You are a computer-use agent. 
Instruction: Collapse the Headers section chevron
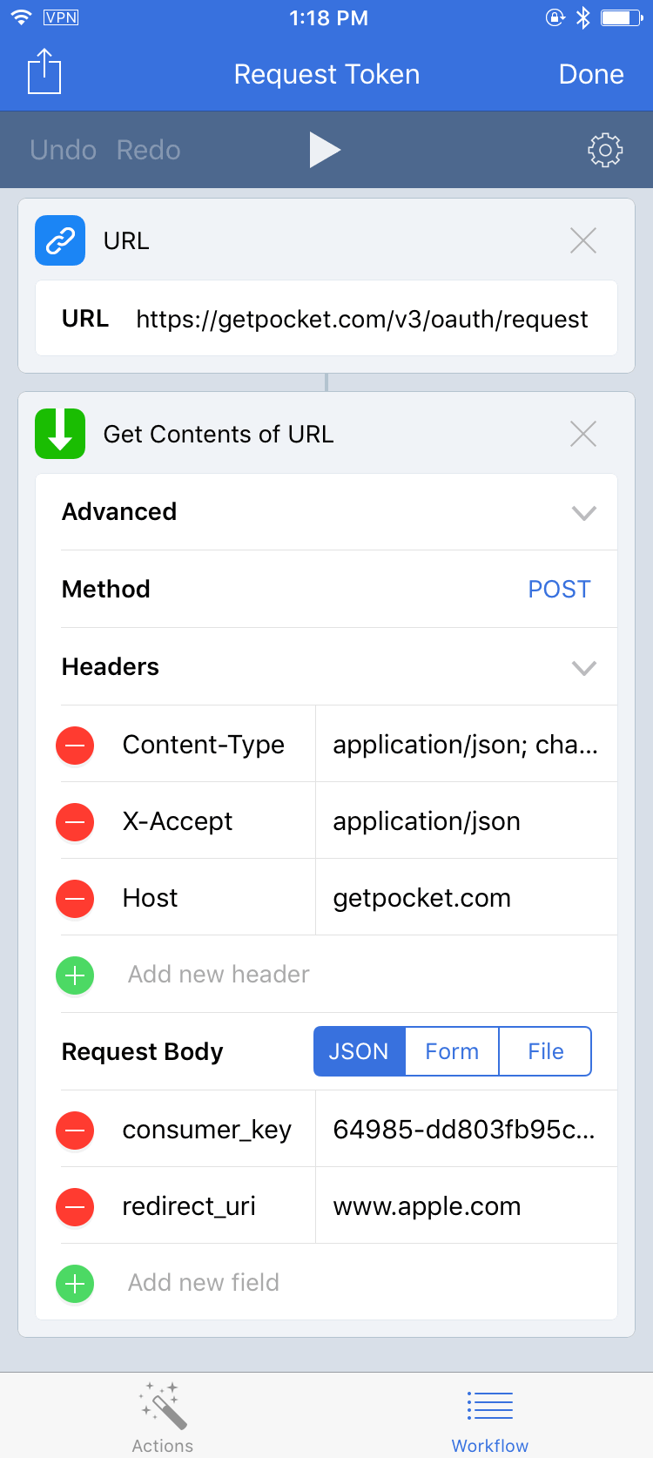click(583, 668)
